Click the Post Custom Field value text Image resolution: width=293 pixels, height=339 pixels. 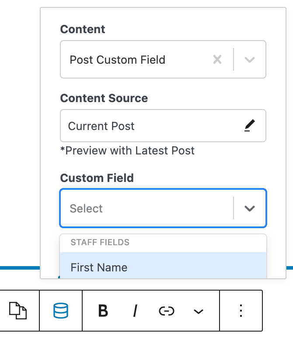118,60
